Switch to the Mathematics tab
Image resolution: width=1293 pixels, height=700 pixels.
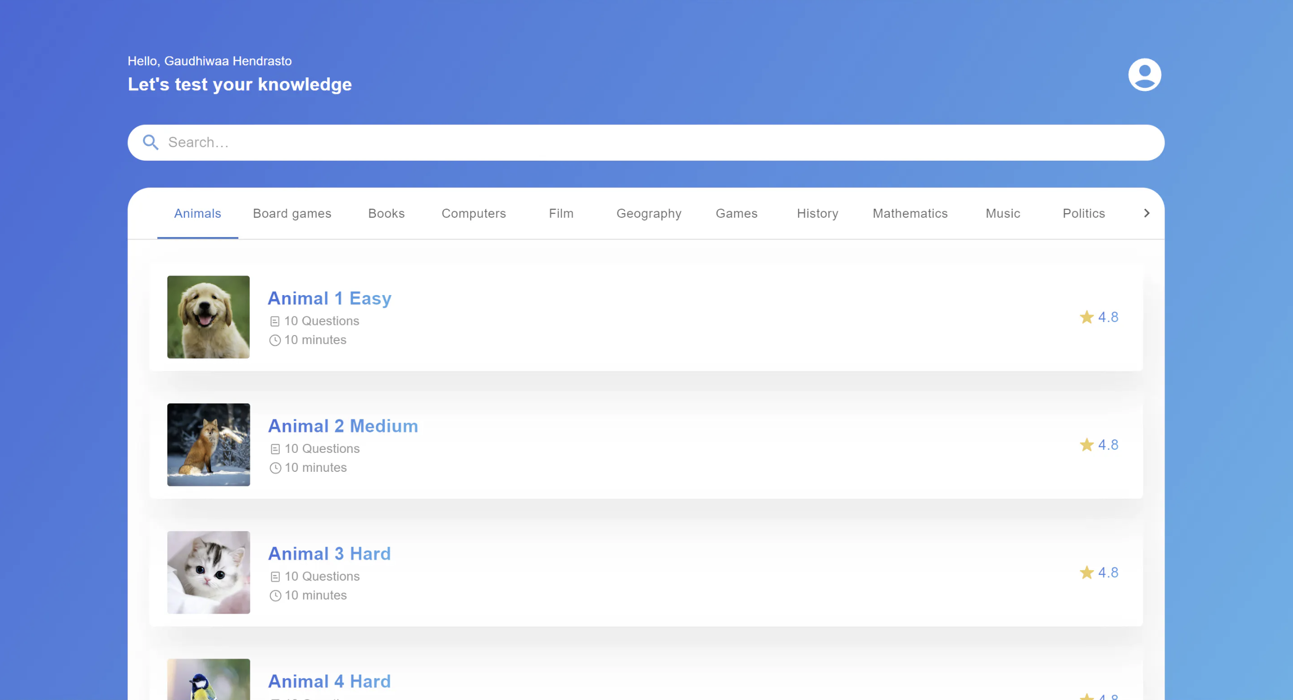click(x=909, y=213)
